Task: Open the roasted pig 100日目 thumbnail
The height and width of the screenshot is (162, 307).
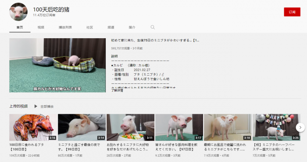Action: pyautogui.click(x=33, y=127)
